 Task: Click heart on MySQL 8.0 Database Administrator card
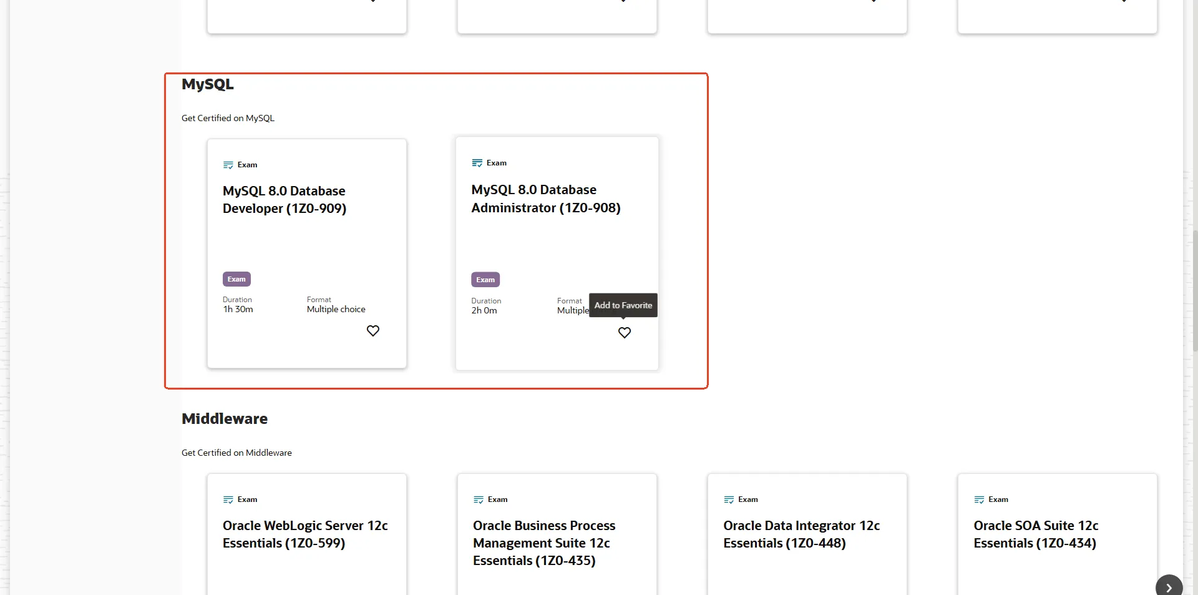[x=625, y=333]
